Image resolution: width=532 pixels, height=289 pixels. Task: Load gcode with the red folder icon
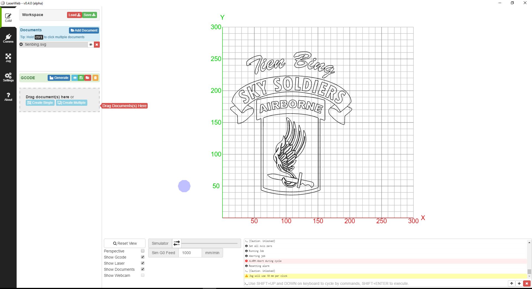88,78
